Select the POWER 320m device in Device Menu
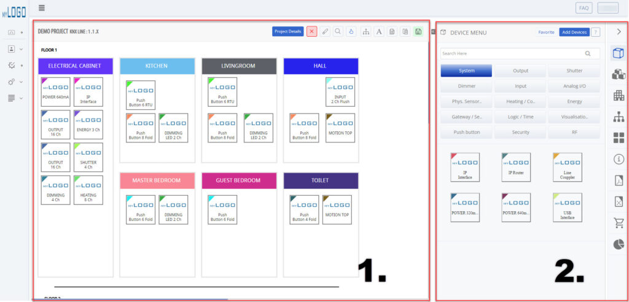Screen dimensions: 629x302 [465, 207]
